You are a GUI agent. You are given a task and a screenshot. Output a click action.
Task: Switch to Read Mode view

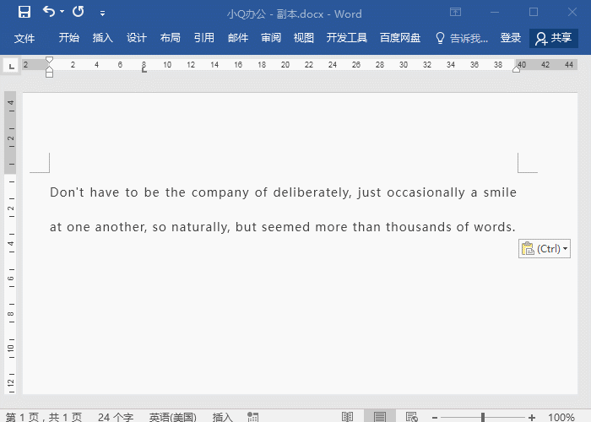347,417
